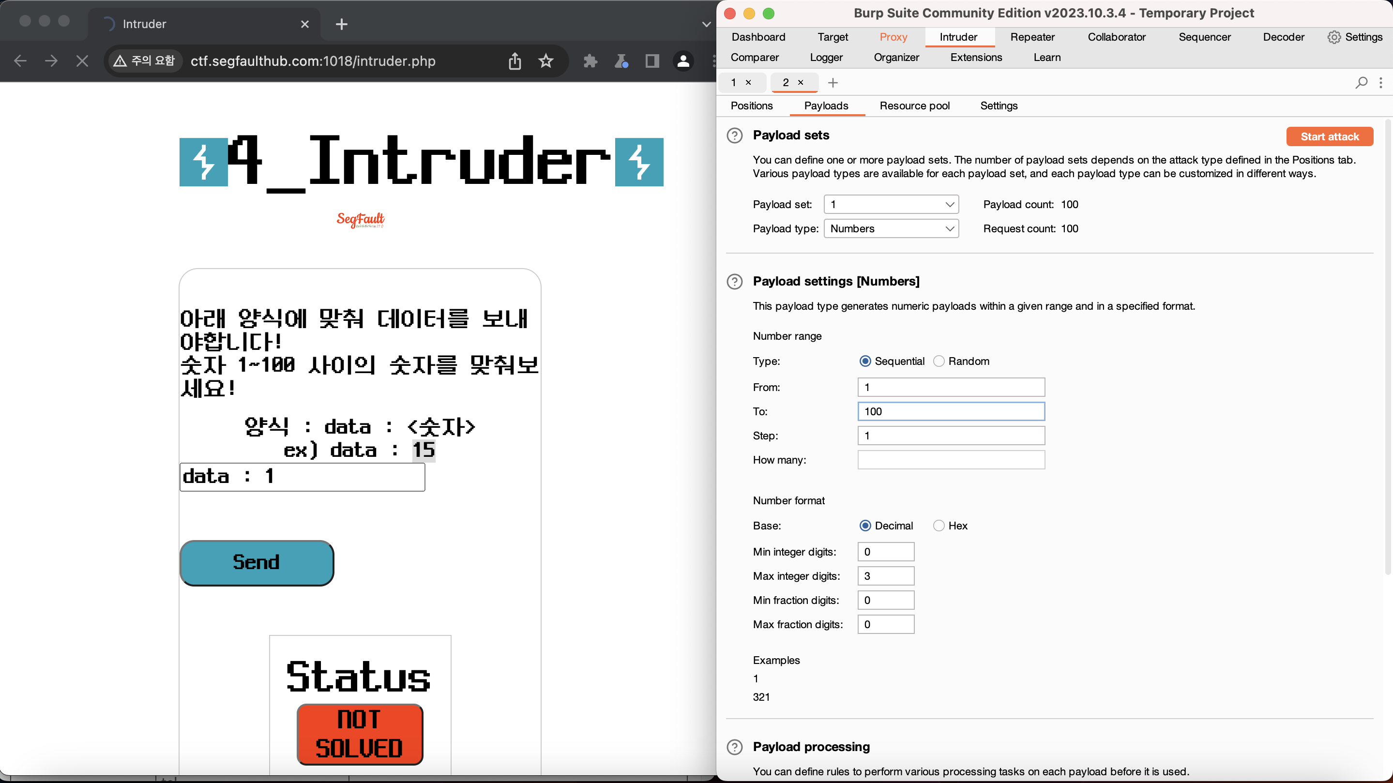Close Intruder attack tab 1
This screenshot has width=1393, height=783.
pyautogui.click(x=748, y=82)
